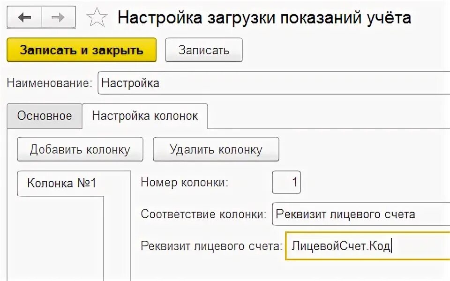Viewport: 450px width, 281px height.
Task: Focus the «Наименование» text field
Action: click(x=274, y=83)
